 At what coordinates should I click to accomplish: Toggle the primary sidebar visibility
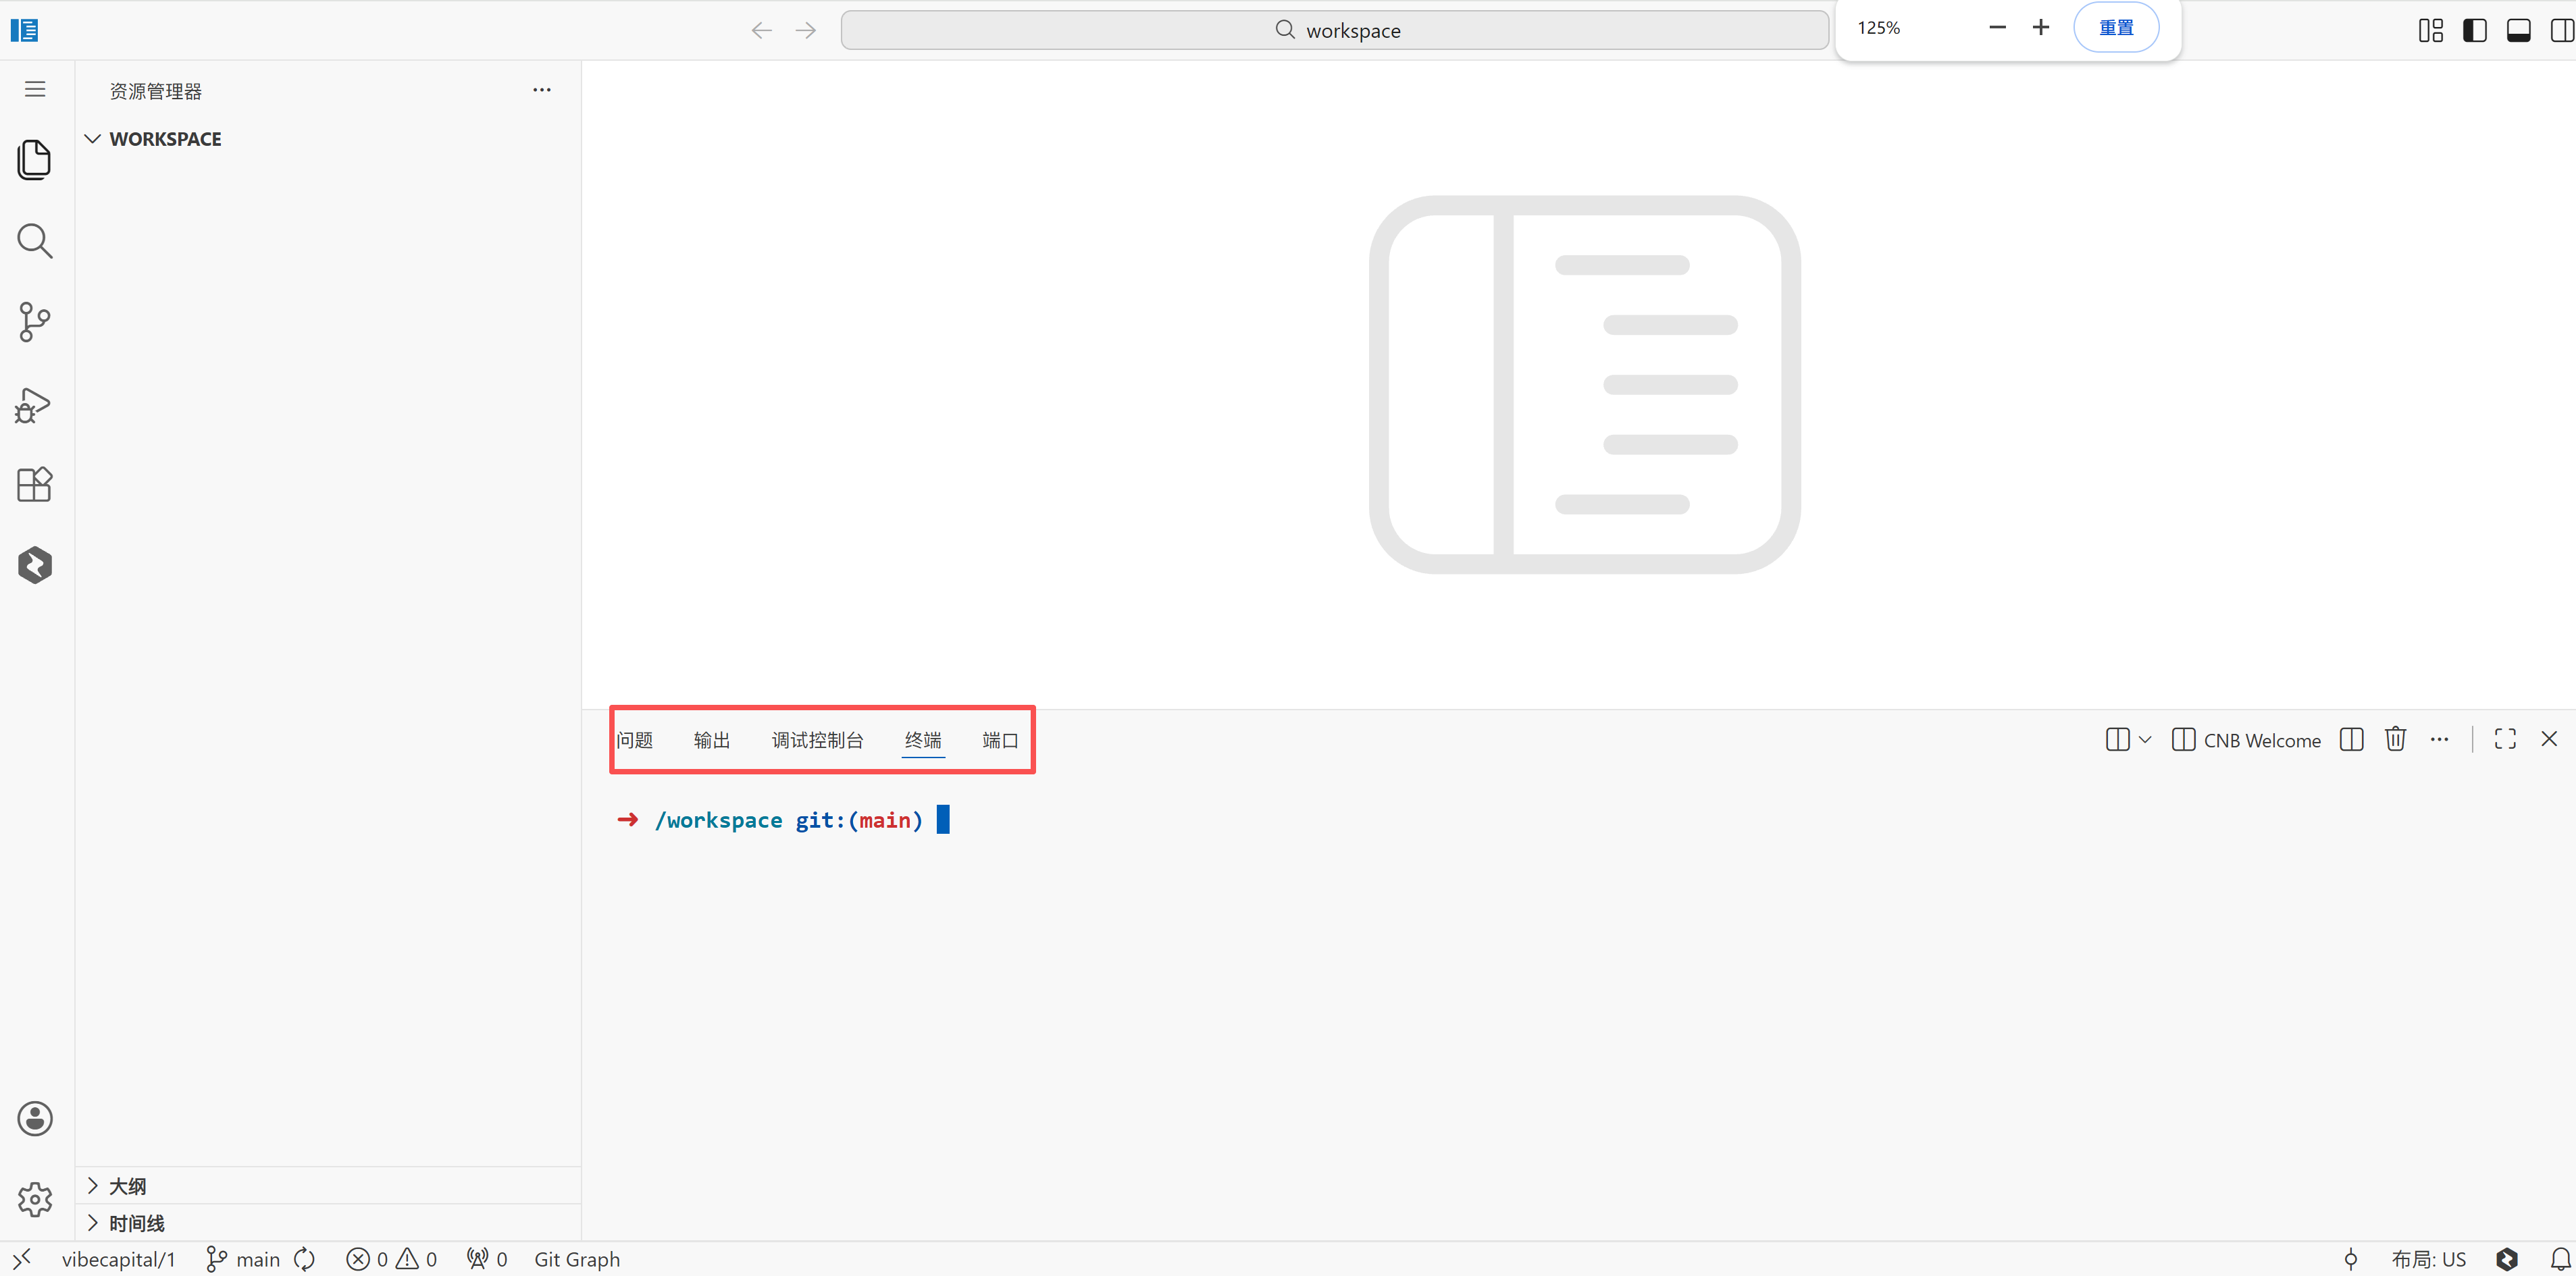point(2474,30)
